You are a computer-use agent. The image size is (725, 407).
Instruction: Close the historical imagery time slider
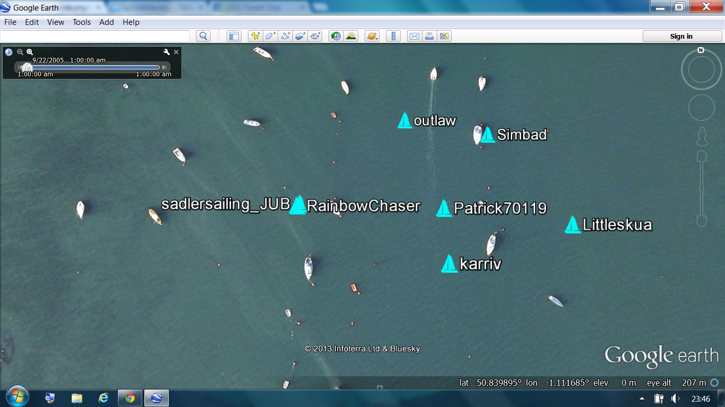coord(176,52)
